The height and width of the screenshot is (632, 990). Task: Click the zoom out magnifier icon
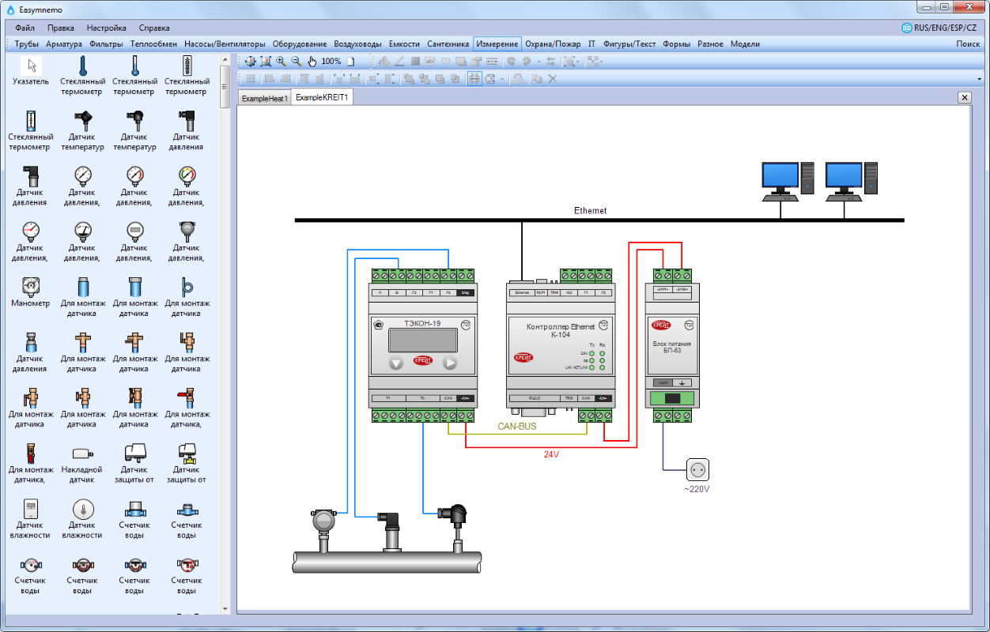(x=296, y=61)
